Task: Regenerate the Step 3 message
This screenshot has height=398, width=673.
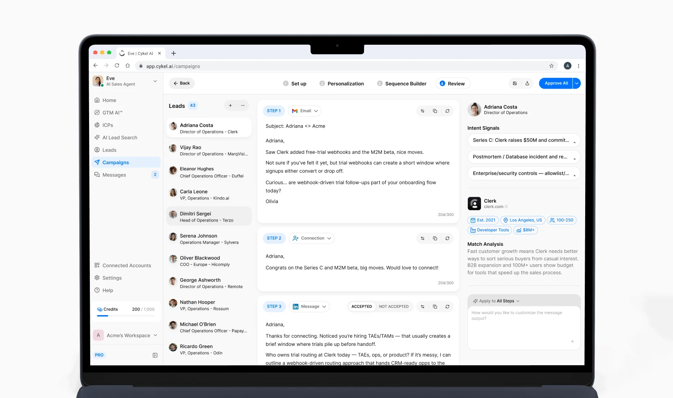Action: (447, 307)
